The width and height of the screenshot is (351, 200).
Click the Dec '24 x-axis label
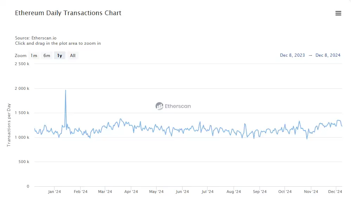coord(335,192)
